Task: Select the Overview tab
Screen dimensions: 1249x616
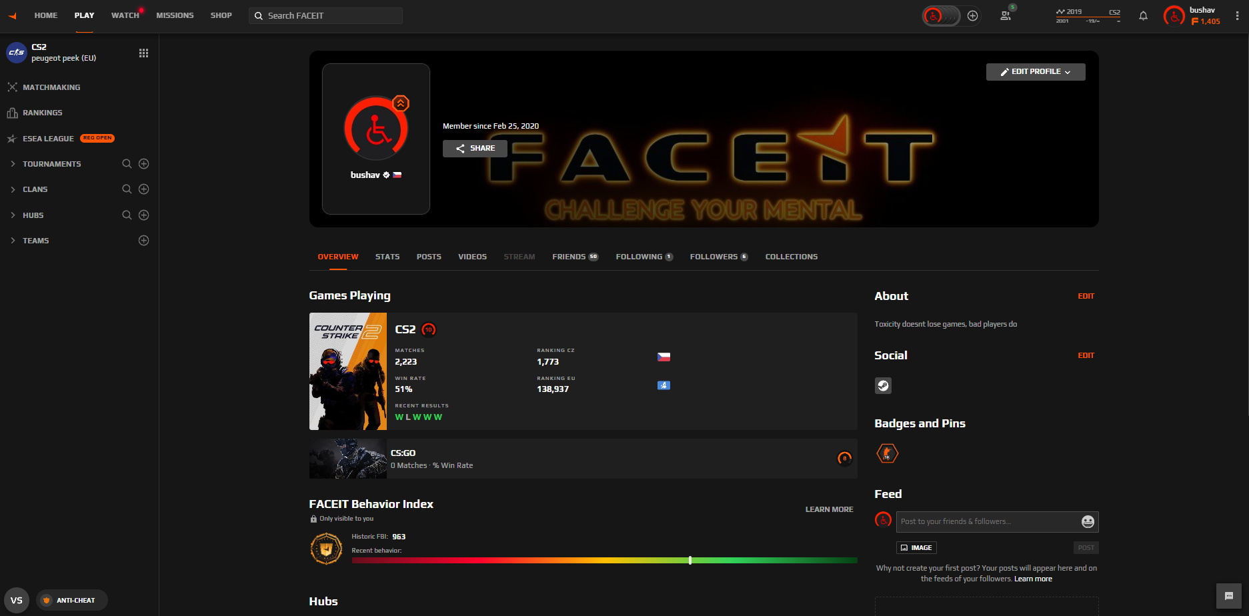Action: point(338,257)
